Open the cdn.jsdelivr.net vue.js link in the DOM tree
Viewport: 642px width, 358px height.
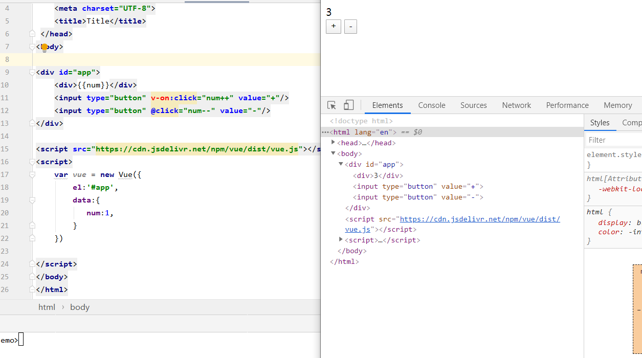coord(480,219)
